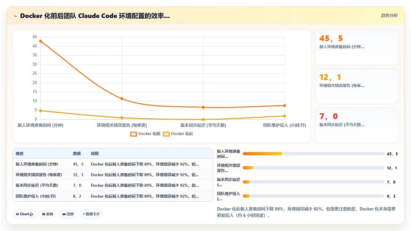Click the dashboard title text
This screenshot has height=231, width=411.
point(95,16)
